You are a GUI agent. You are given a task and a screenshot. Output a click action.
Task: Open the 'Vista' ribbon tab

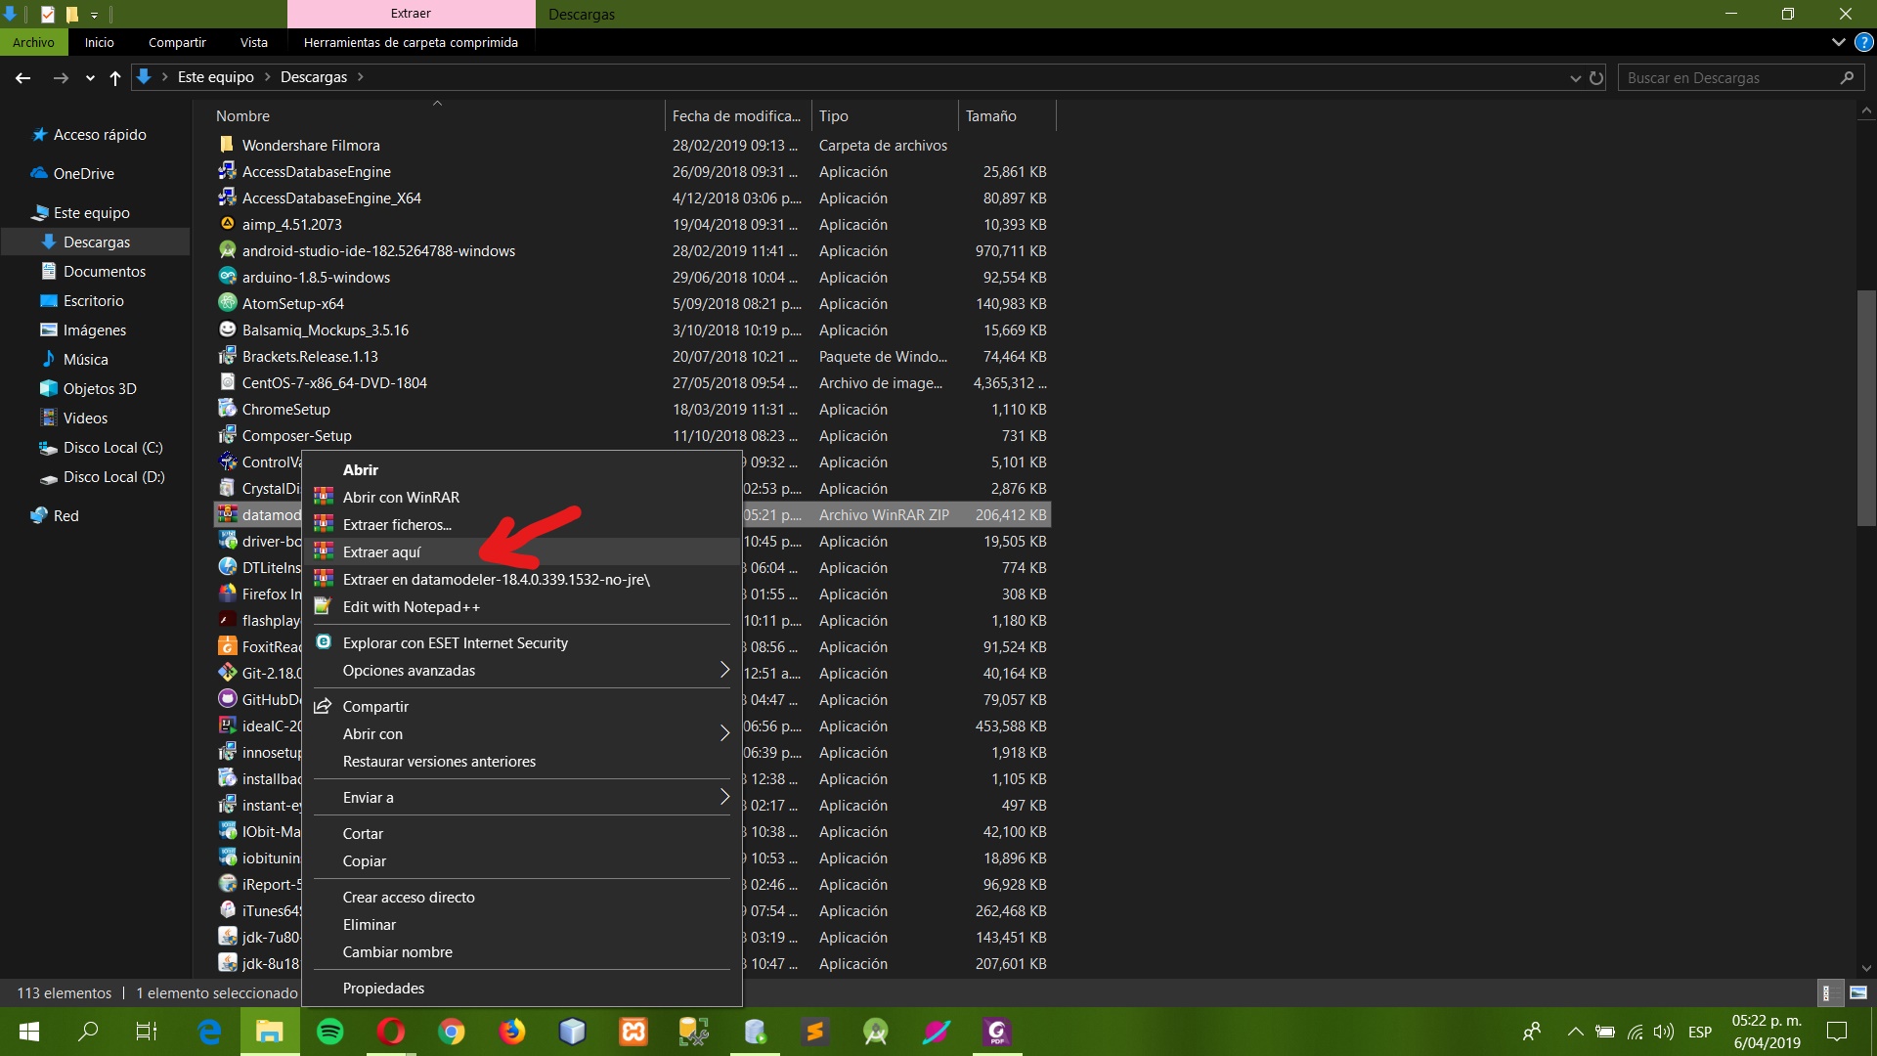coord(254,42)
